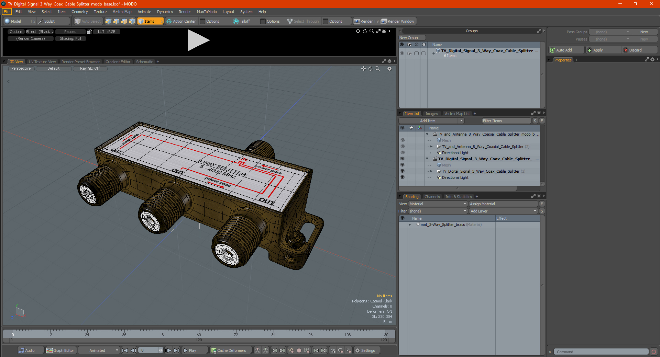
Task: Click the Assign Material button
Action: (503, 204)
